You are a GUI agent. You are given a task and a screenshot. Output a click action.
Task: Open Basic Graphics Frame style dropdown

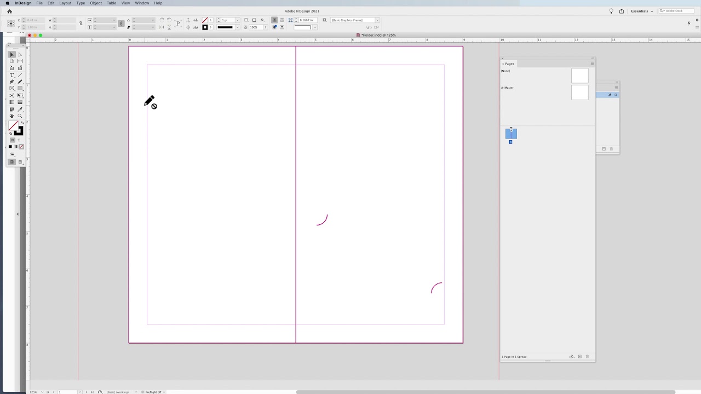tap(377, 20)
